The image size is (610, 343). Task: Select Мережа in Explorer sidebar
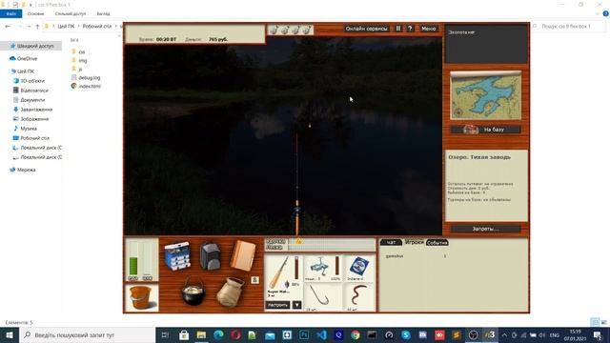[x=26, y=170]
